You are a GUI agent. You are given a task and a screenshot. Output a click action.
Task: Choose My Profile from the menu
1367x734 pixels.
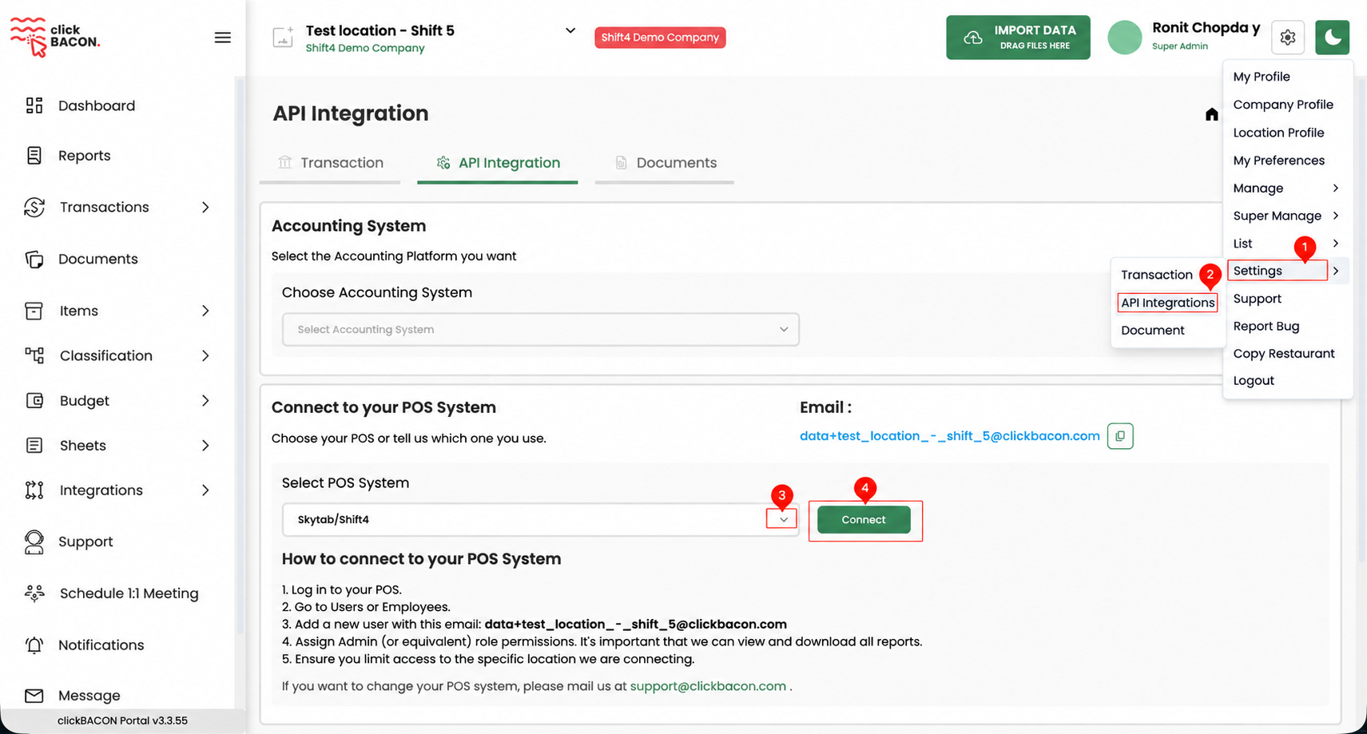(x=1262, y=77)
